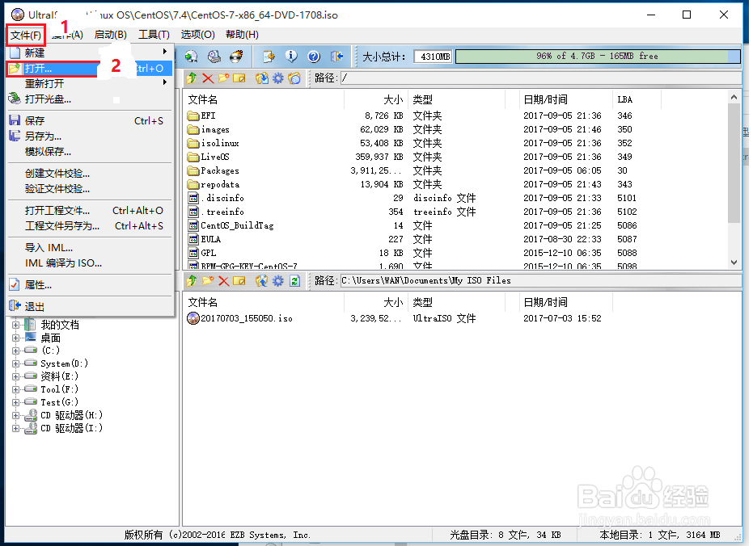This screenshot has width=753, height=546.
Task: Sort ISO file list by 日期/时间 column
Action: [567, 99]
